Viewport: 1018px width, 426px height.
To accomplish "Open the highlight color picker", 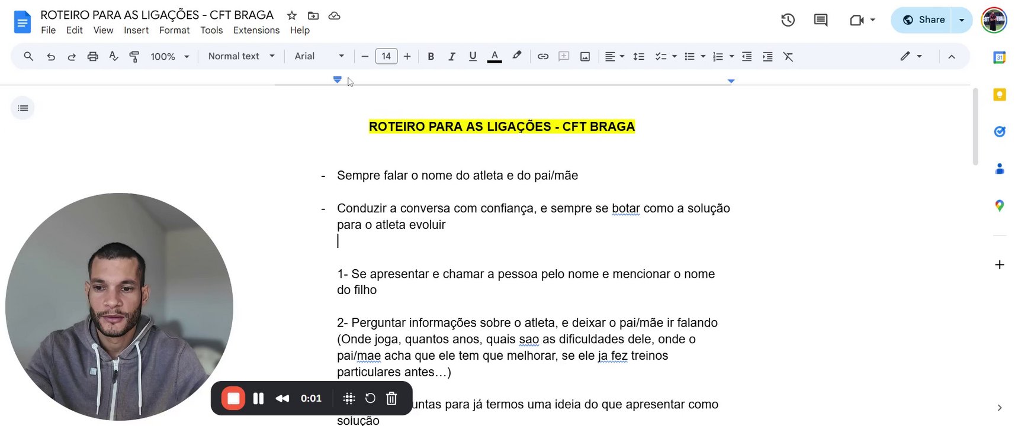I will (517, 56).
